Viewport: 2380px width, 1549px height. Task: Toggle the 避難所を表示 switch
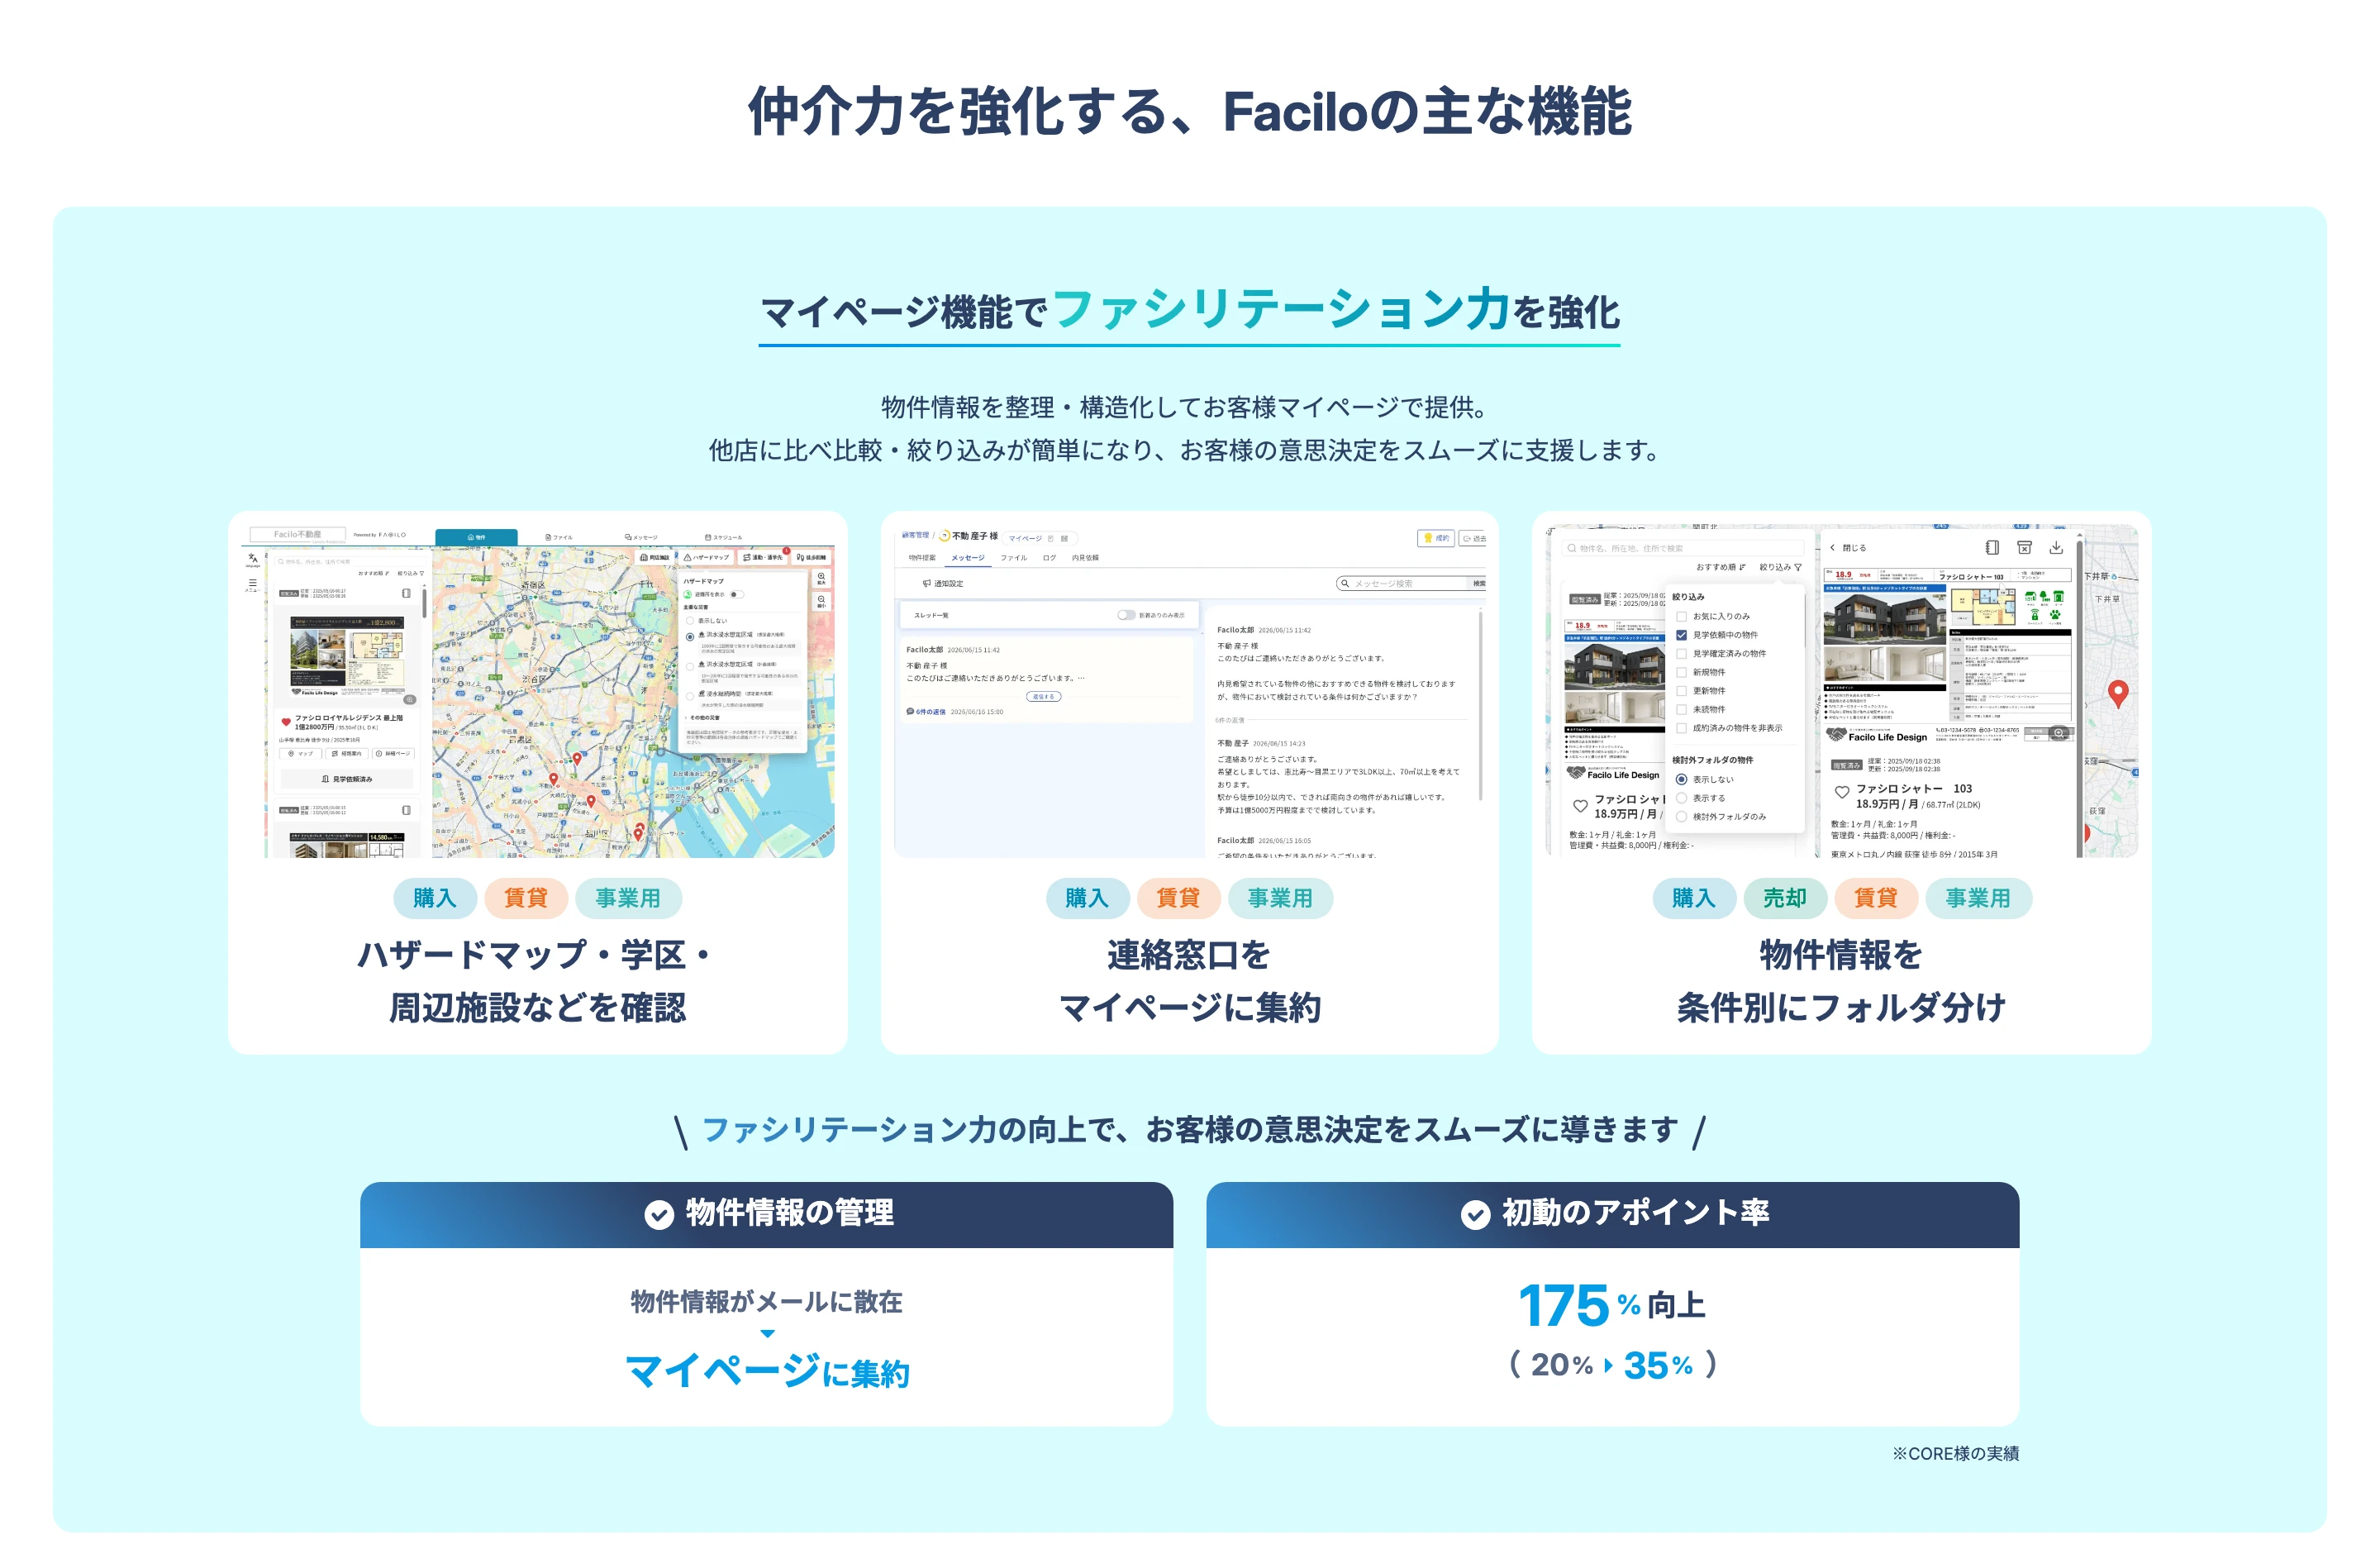point(736,595)
